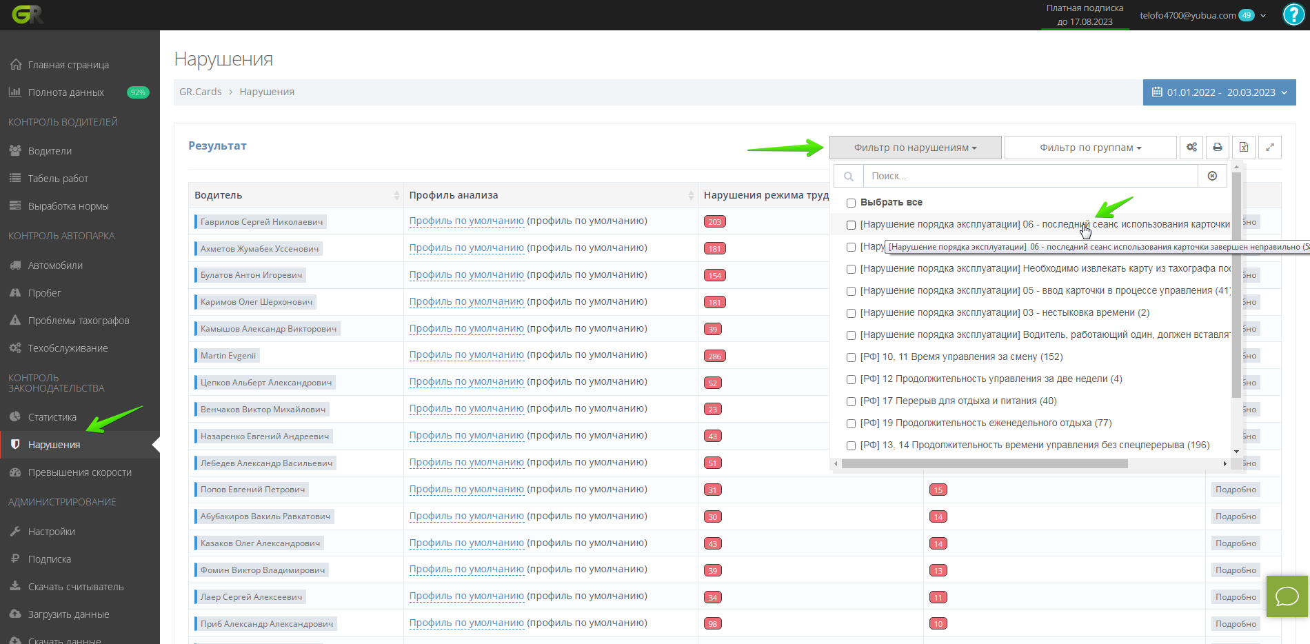Click driver tag Ахметов Жумабек Уссенович
Image resolution: width=1310 pixels, height=644 pixels.
(x=259, y=249)
